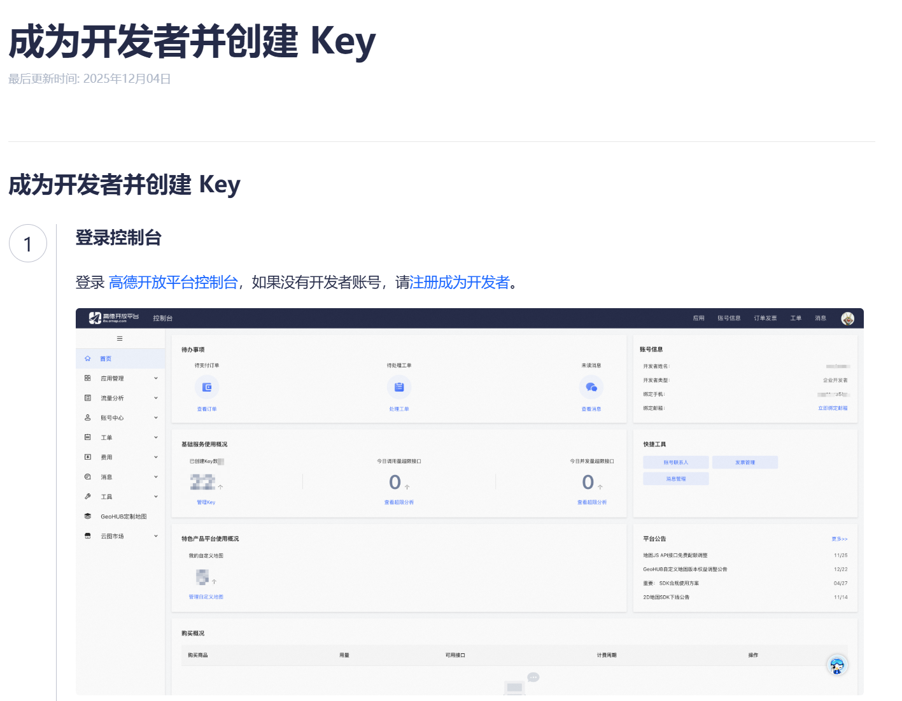The width and height of the screenshot is (902, 701).
Task: Expand the 应用管理 sidebar chevron
Action: 156,378
